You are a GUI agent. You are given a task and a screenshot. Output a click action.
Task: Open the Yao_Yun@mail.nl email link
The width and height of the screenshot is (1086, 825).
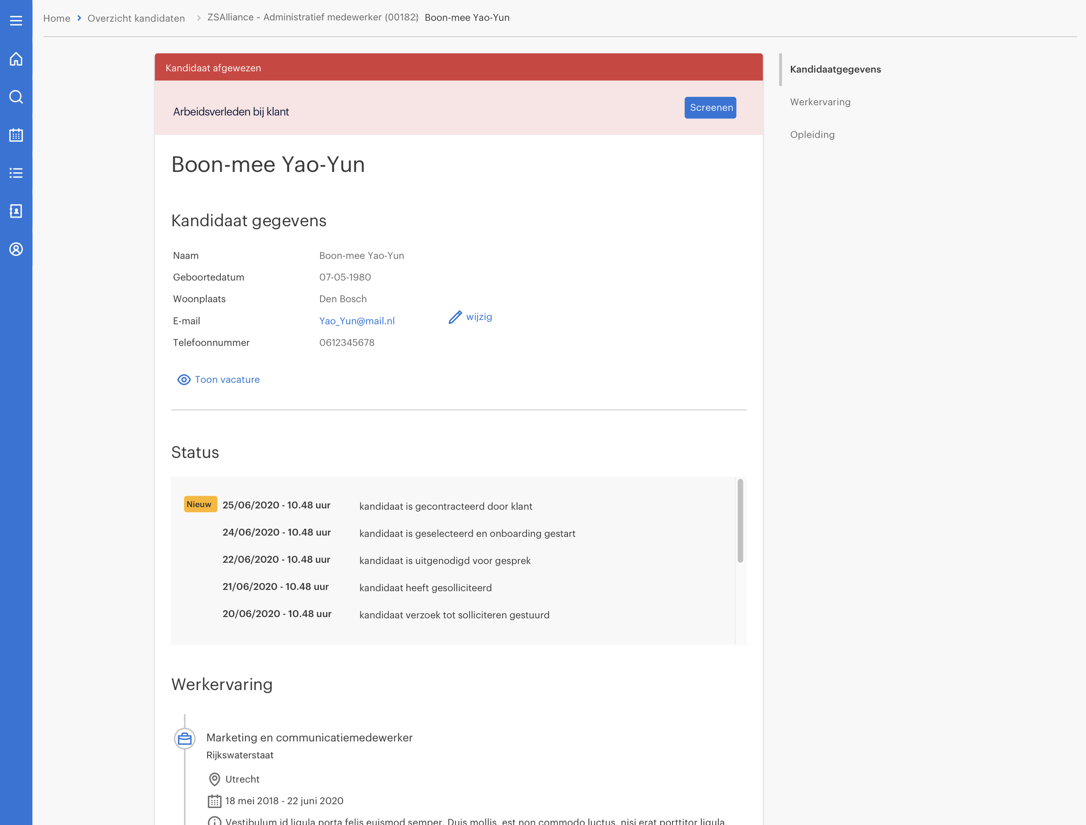(x=357, y=321)
